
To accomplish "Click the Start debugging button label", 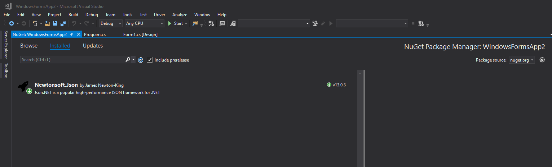I will (178, 23).
